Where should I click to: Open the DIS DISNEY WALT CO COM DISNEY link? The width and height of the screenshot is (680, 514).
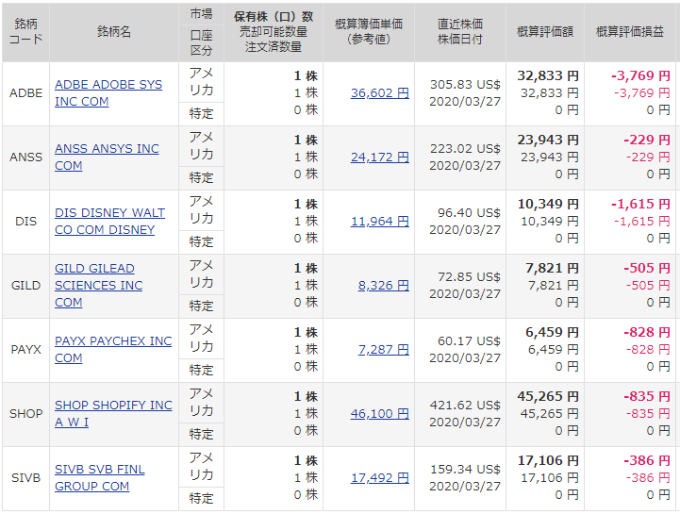coord(109,222)
